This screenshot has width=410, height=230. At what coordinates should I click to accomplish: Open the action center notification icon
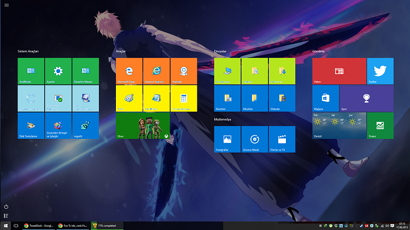click(392, 226)
